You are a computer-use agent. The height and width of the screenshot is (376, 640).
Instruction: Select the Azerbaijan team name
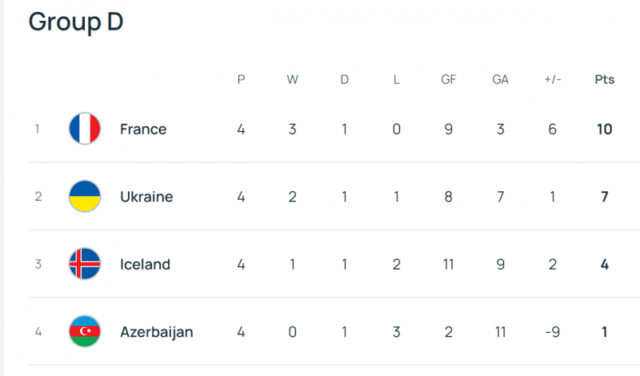156,331
